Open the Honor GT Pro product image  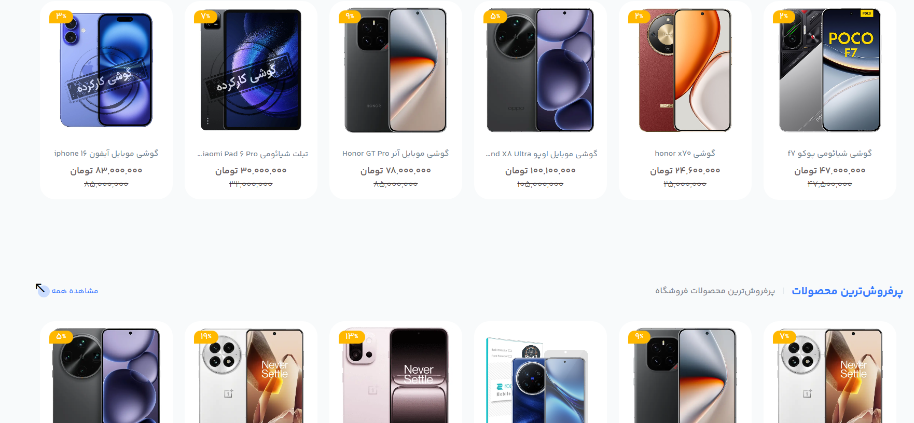click(396, 70)
